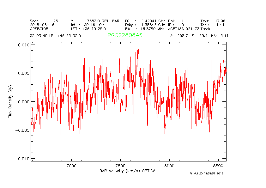Viewport: 266px width, 188px height.
Task: Click the spectrum peak near 7680 km/s
Action: pyautogui.click(x=138, y=49)
